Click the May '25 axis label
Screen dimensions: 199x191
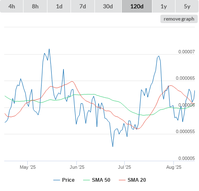pos(28,167)
